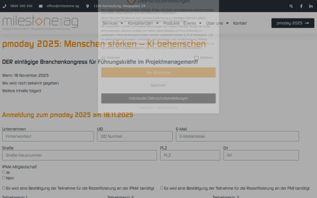Focus the E-Mailadresse field
Image resolution: width=317 pixels, height=198 pixels.
[x=237, y=136]
